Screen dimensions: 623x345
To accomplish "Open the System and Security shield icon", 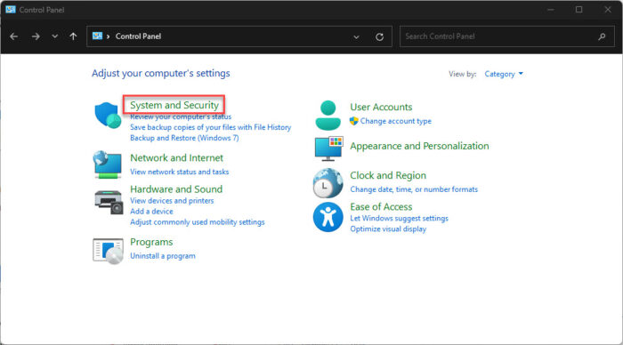I will (x=108, y=115).
